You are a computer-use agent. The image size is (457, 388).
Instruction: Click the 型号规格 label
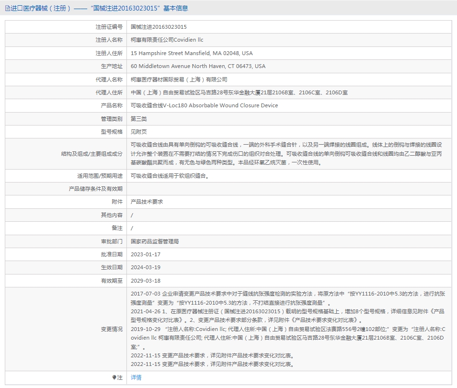point(112,132)
